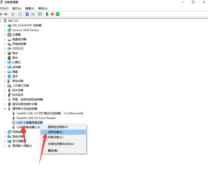
Task: Select the ABC123 computer root node
Action: click(13, 21)
